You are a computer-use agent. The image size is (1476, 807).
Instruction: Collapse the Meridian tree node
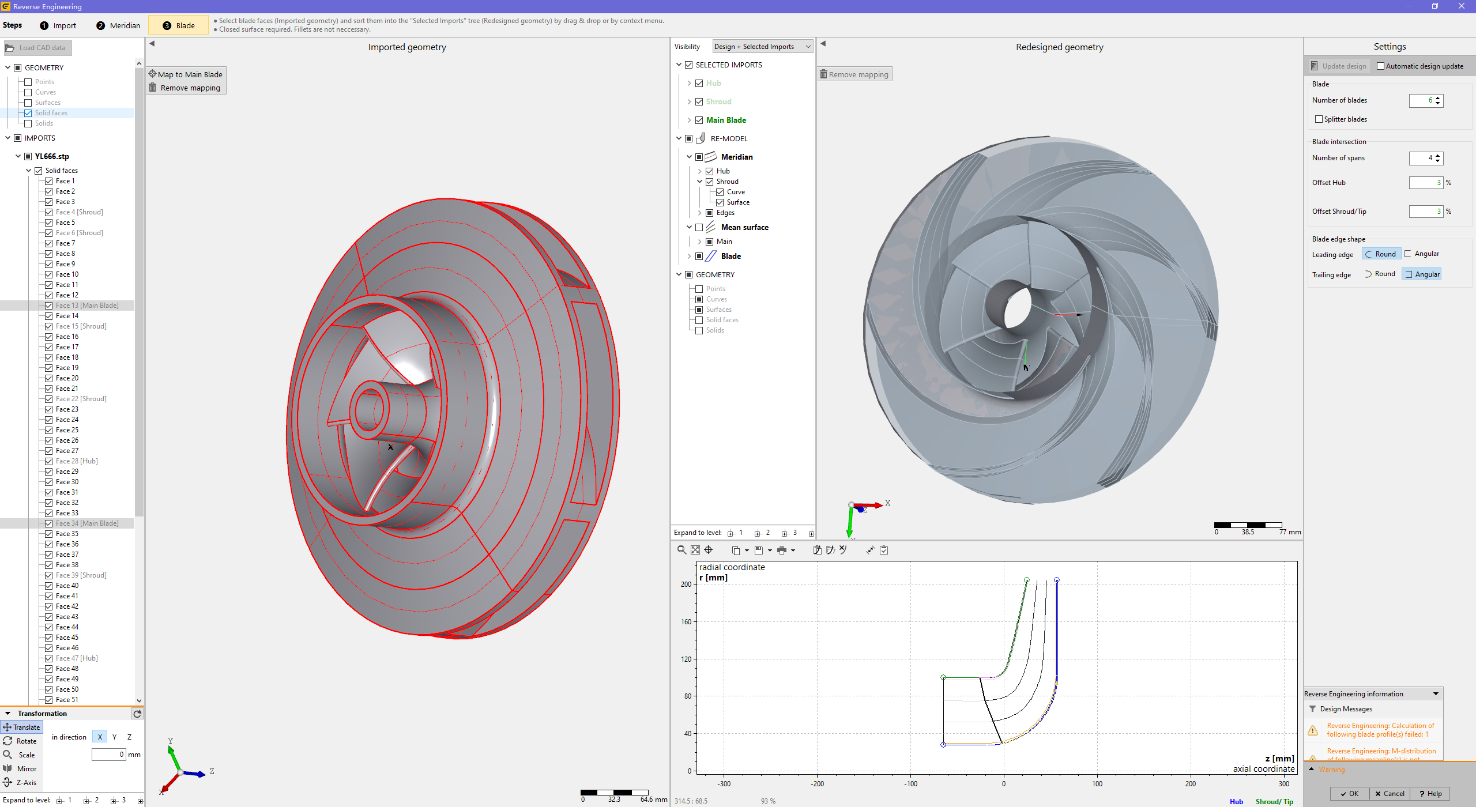689,157
